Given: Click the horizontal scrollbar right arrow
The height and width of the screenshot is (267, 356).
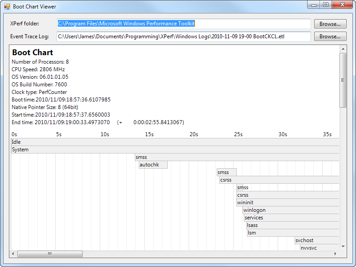Looking at the screenshot, I should [x=336, y=254].
